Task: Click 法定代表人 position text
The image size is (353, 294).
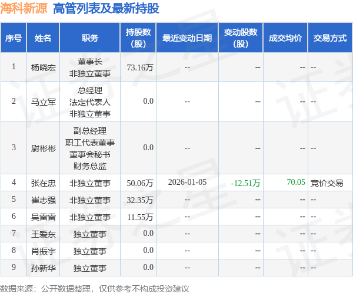Action: [x=90, y=102]
